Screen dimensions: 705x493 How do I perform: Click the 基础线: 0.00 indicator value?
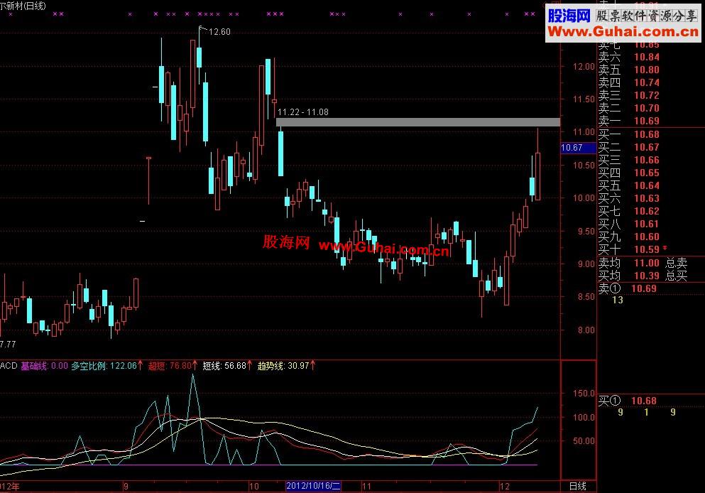click(x=45, y=366)
